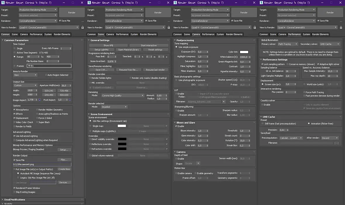Collapse the Scene Environment rollout
This screenshot has width=345, height=205.
pos(101,114)
